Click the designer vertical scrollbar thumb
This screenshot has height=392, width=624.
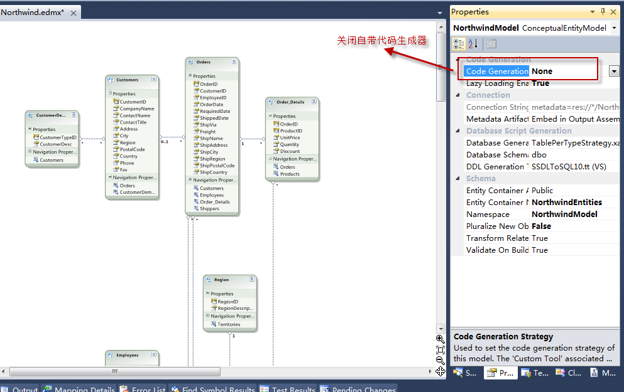[x=441, y=67]
